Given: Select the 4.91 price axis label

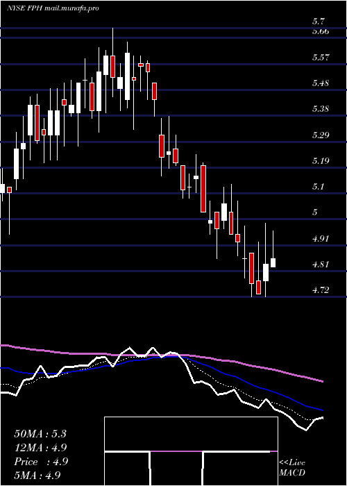Looking at the screenshot, I should coord(321,238).
